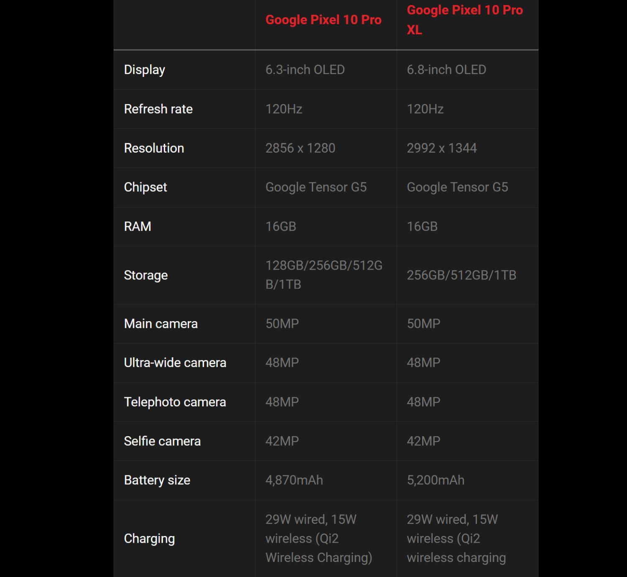
Task: Click the 2992 x 1344 resolution value
Action: tap(442, 148)
